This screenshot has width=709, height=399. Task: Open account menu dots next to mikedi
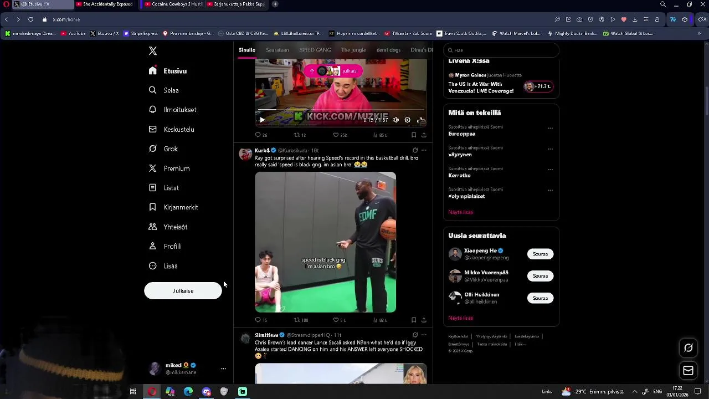coord(223,369)
